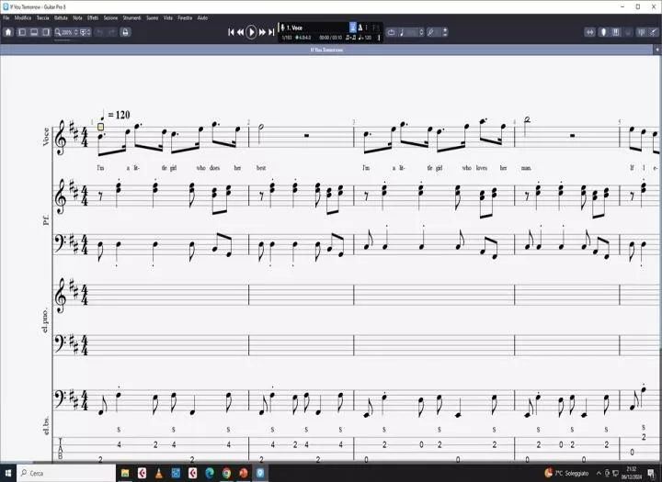Open the Battuta menu
The image size is (662, 482).
61,17
